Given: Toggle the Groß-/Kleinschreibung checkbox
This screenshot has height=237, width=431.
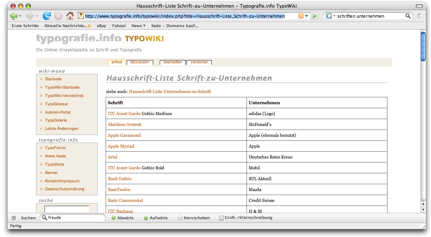Looking at the screenshot, I should coord(221,218).
